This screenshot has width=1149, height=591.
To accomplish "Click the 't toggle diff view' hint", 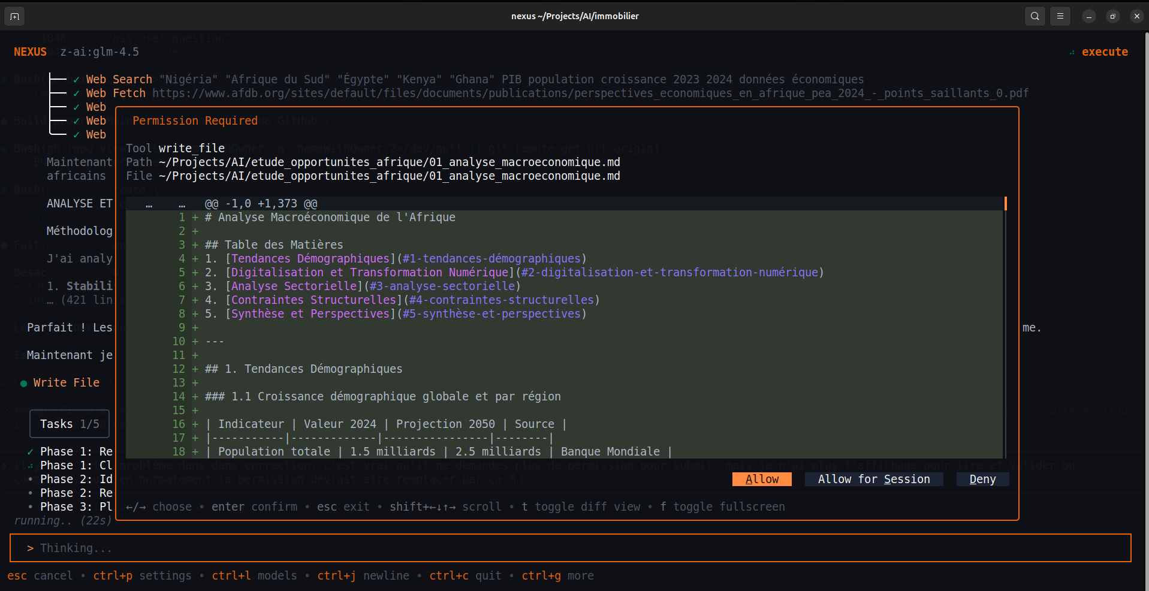I will [581, 507].
